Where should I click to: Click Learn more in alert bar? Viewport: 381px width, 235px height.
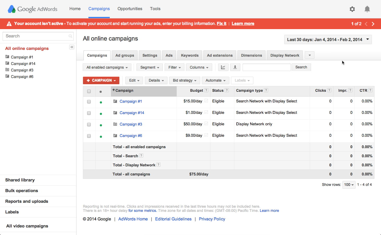(243, 24)
